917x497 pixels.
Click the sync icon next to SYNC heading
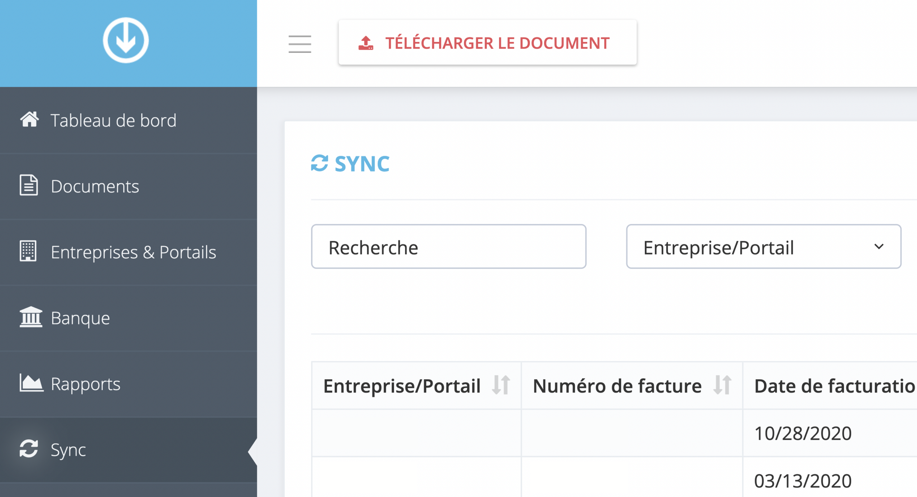320,163
